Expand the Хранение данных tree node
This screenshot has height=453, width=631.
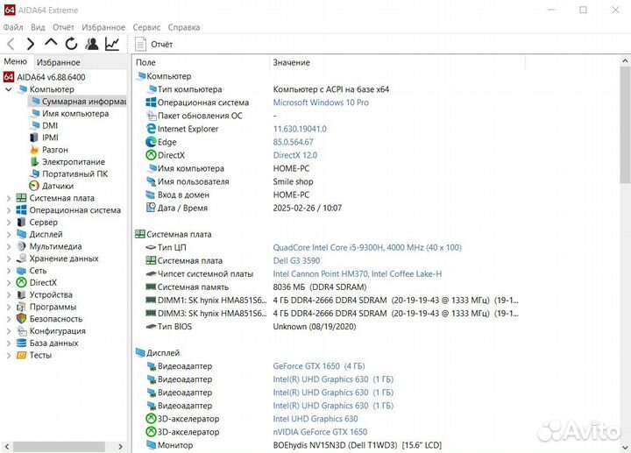point(9,258)
